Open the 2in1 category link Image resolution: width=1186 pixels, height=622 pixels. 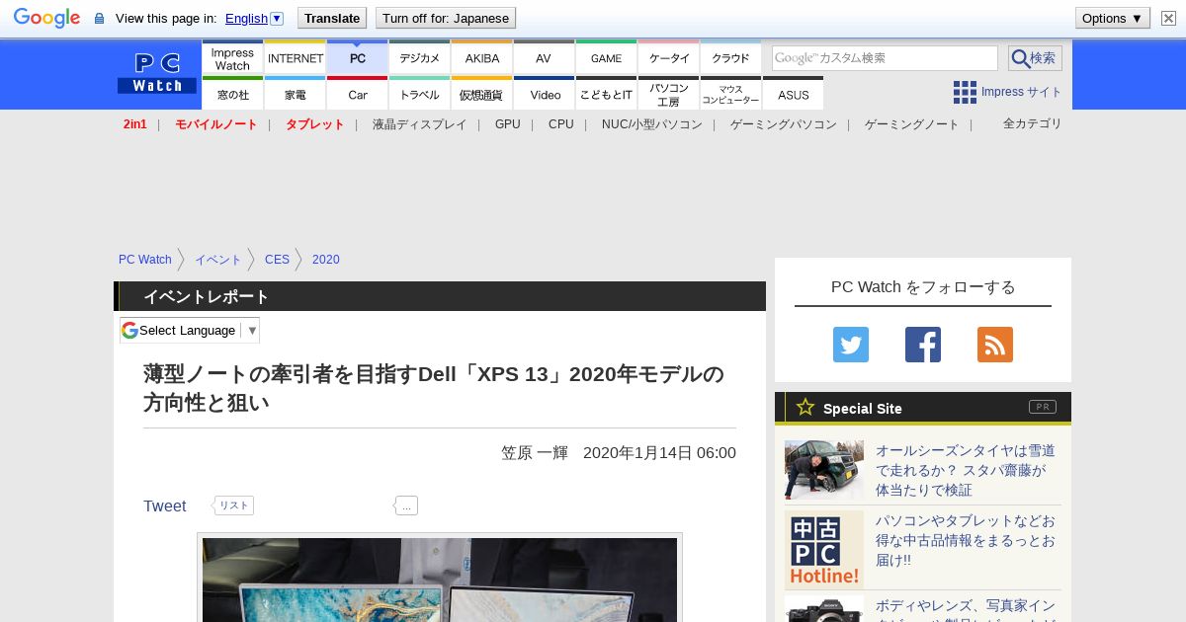(135, 124)
